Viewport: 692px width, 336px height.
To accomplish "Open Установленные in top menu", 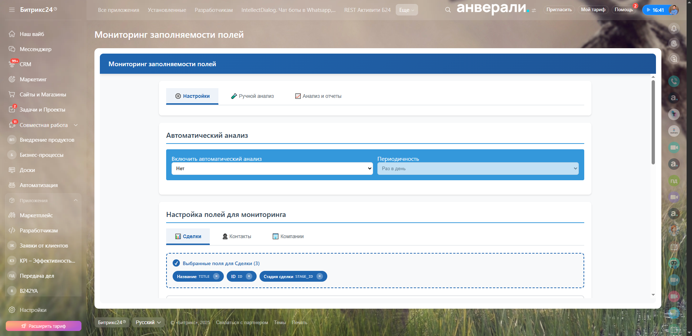I will (167, 10).
